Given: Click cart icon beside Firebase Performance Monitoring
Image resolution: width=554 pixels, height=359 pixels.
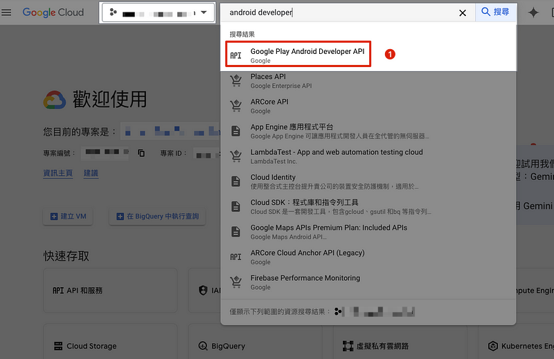Looking at the screenshot, I should (x=235, y=282).
